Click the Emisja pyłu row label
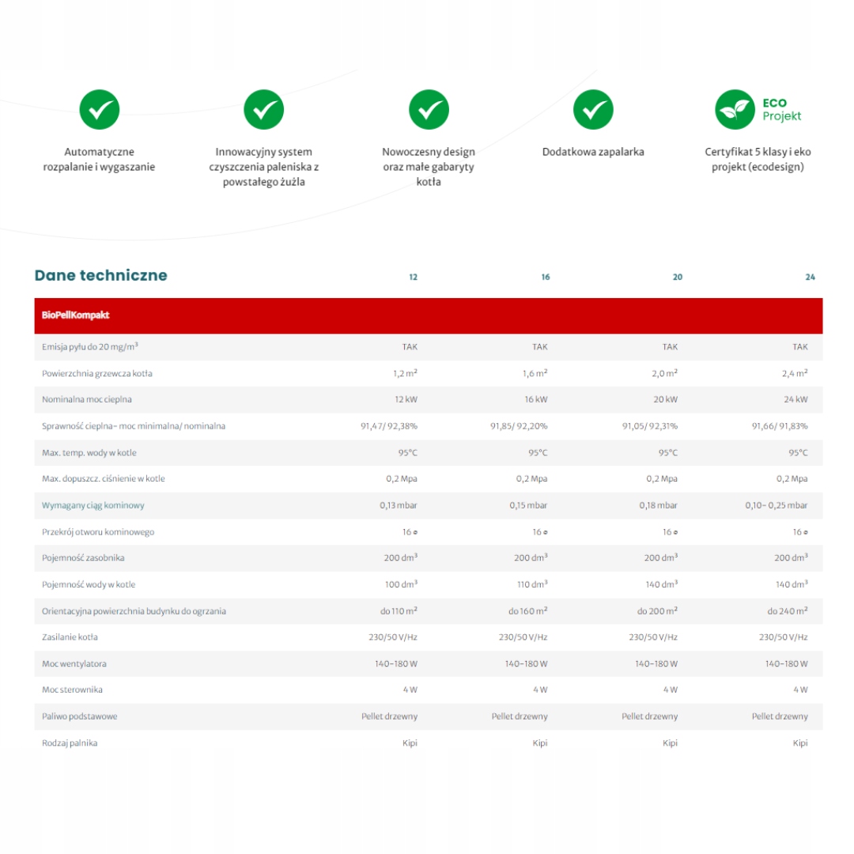Image resolution: width=854 pixels, height=854 pixels. coord(95,347)
